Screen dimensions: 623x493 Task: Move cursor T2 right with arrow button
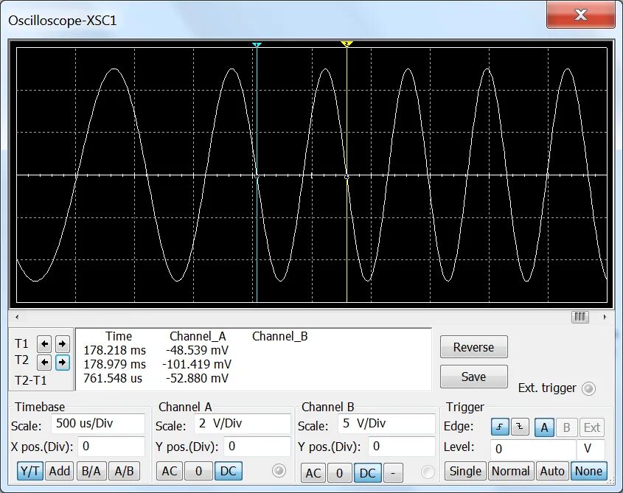pyautogui.click(x=63, y=362)
